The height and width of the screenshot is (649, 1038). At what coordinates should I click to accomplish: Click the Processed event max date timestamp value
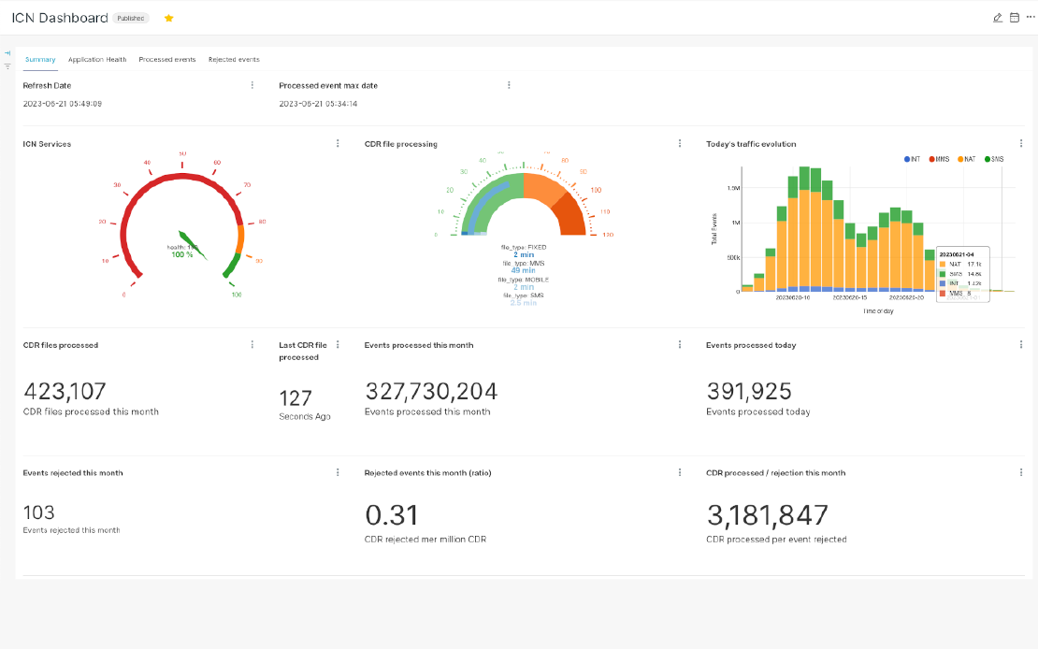(x=318, y=104)
